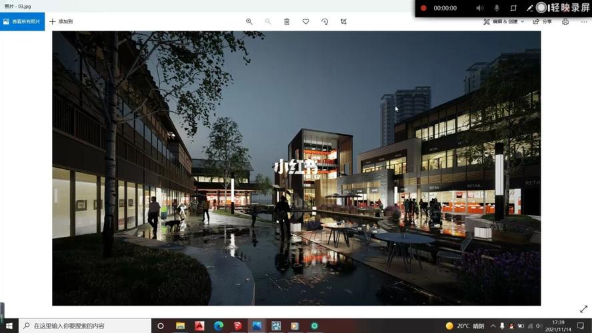Click the 添加到 button
Image resolution: width=592 pixels, height=333 pixels.
pos(61,21)
